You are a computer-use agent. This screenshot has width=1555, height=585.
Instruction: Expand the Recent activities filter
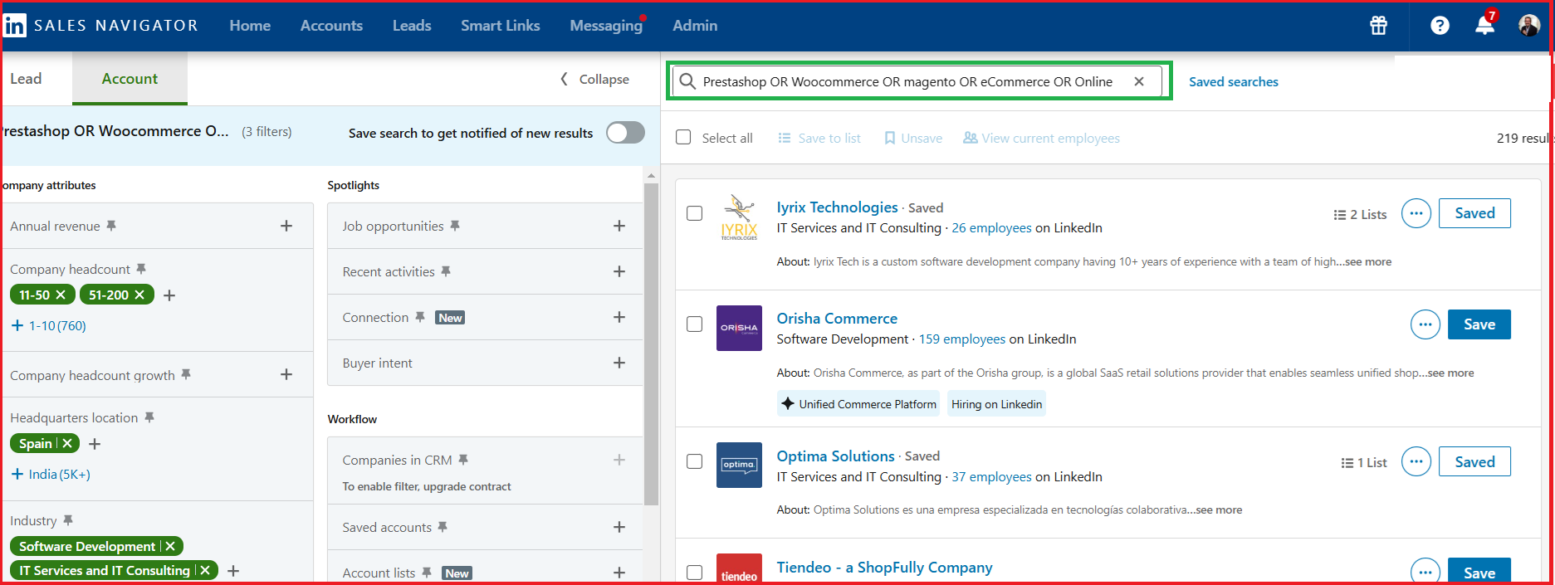click(619, 271)
